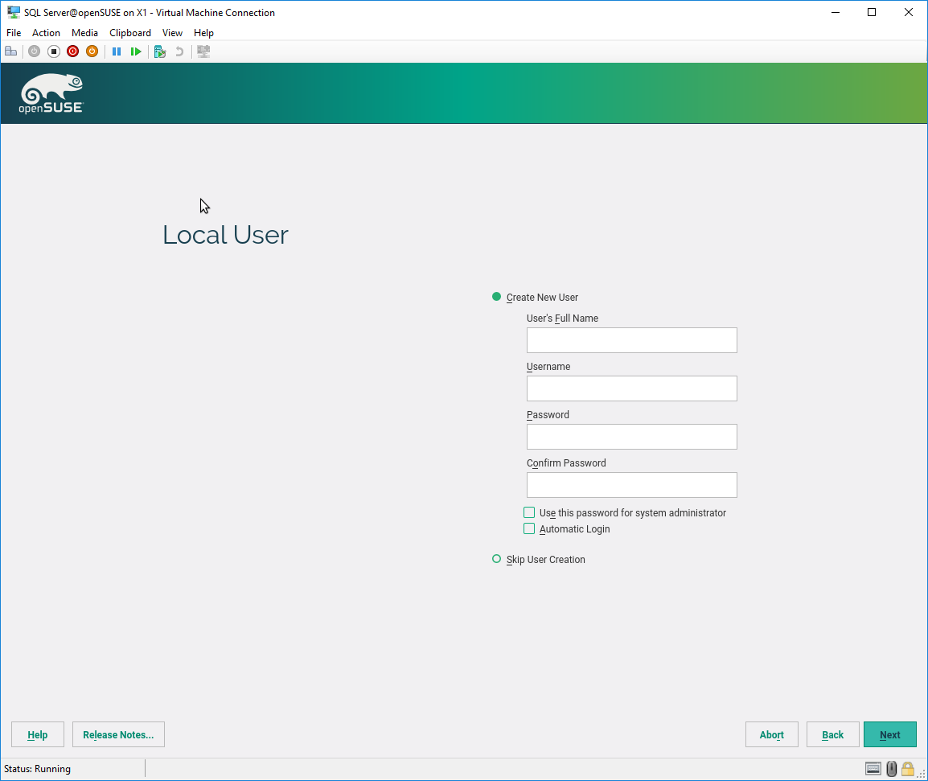This screenshot has width=928, height=781.
Task: Select the Create New User radio button
Action: click(496, 297)
